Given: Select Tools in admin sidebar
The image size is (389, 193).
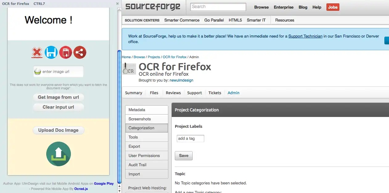Looking at the screenshot, I should (x=147, y=137).
